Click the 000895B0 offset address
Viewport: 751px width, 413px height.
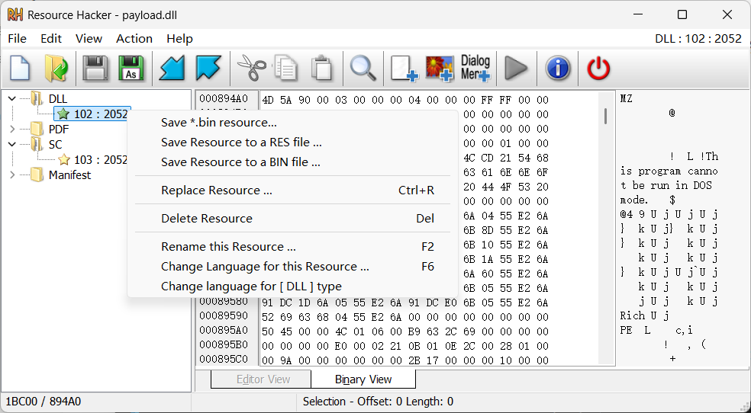(223, 344)
